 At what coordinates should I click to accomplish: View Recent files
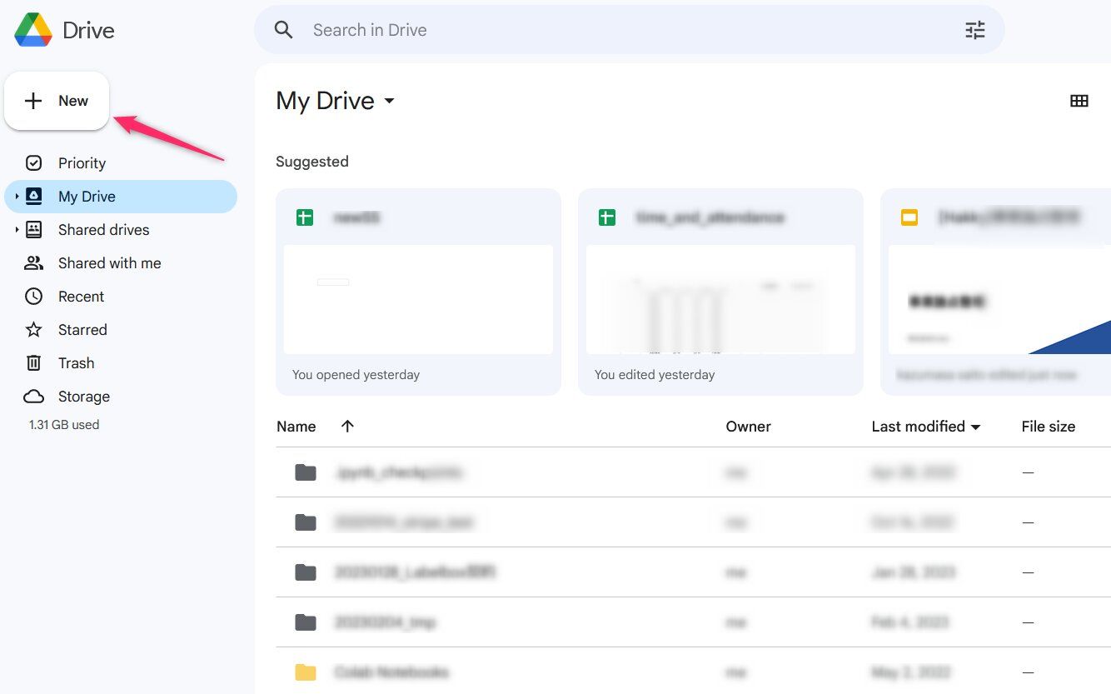pyautogui.click(x=81, y=297)
